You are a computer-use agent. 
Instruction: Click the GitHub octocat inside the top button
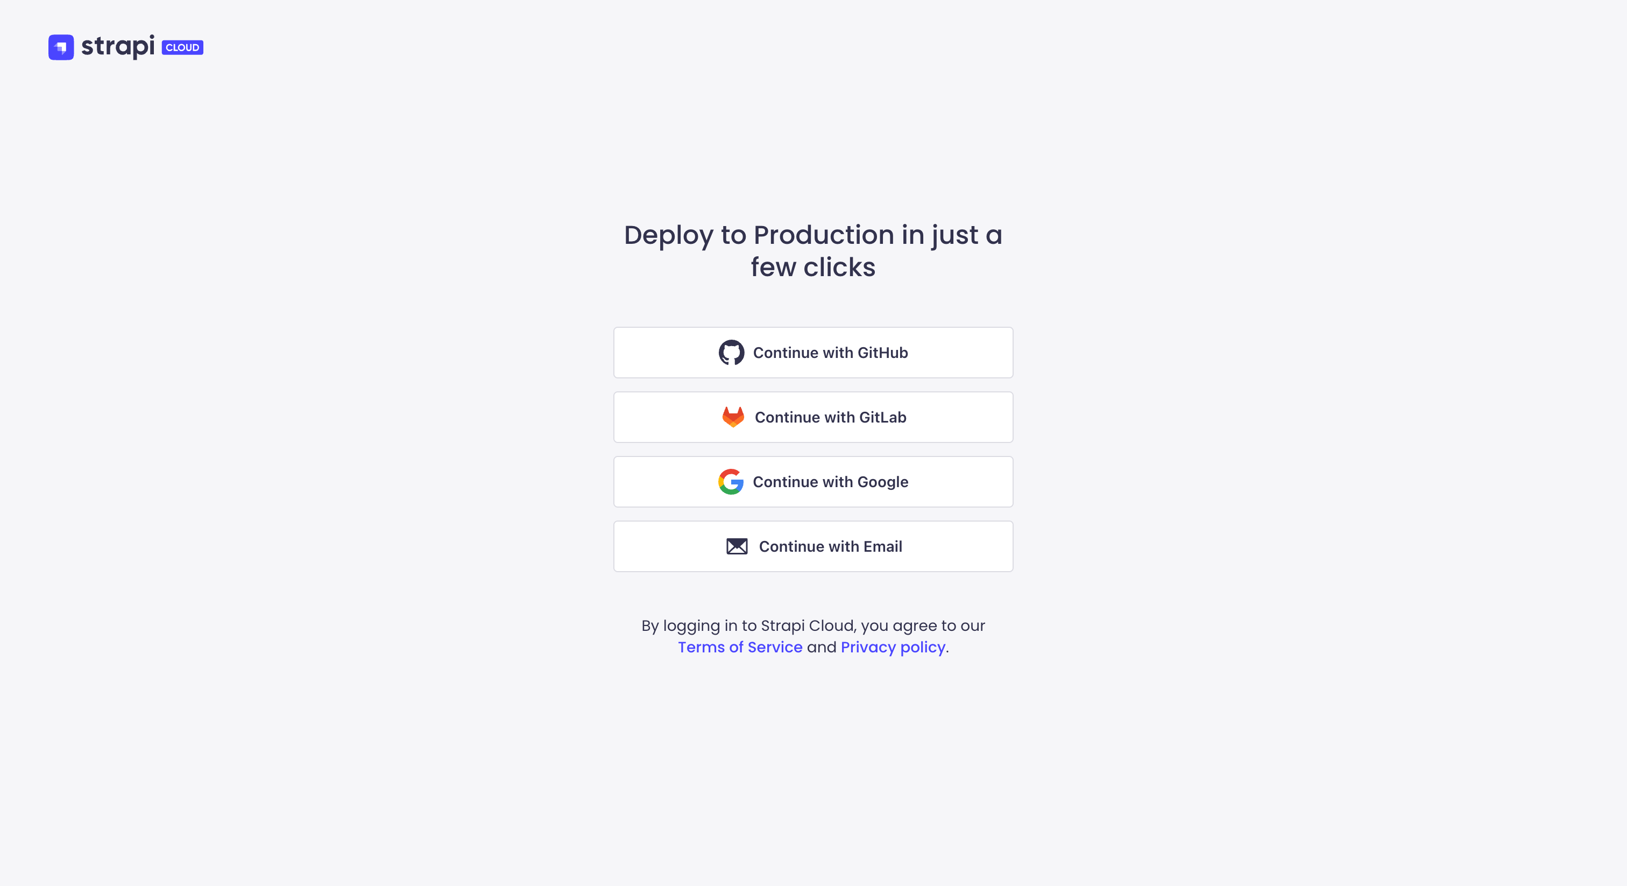point(733,353)
